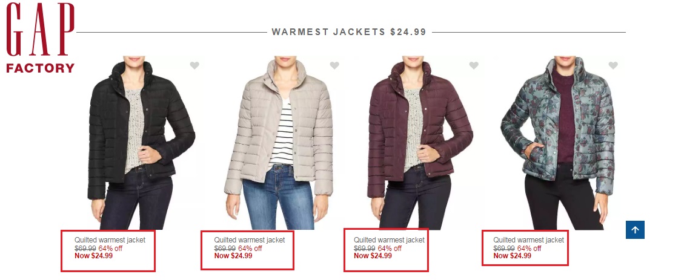Favorite the beige quilted jacket heart icon

(x=334, y=65)
